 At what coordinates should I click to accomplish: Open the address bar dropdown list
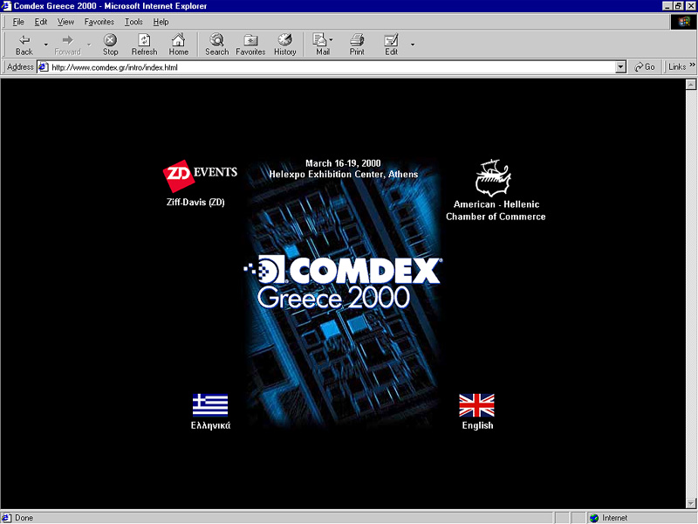620,67
